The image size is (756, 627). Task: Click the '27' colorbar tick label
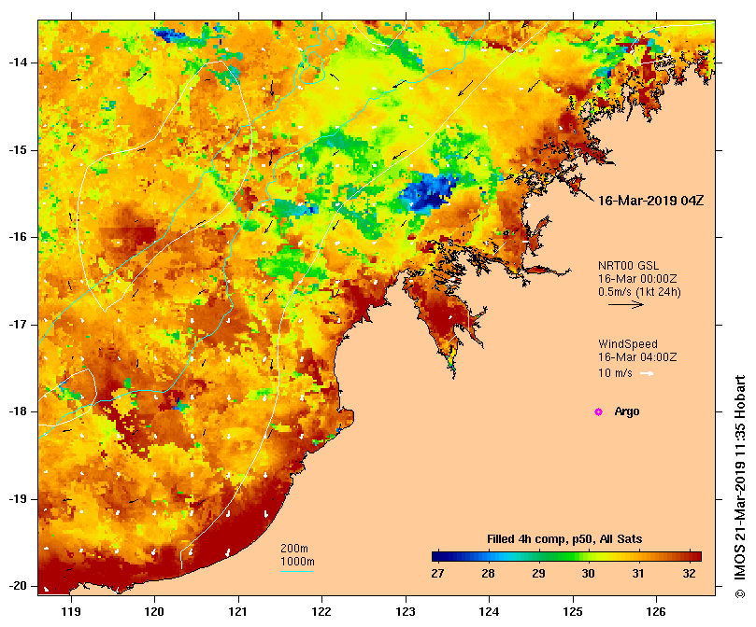coord(437,574)
